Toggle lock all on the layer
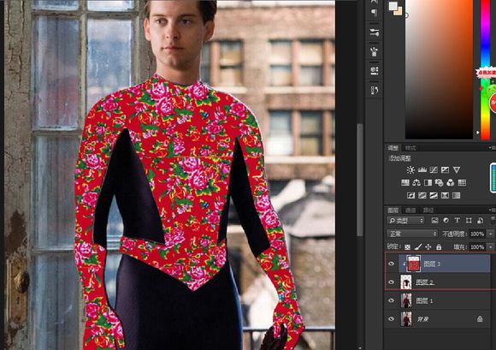The width and height of the screenshot is (496, 350). point(439,246)
